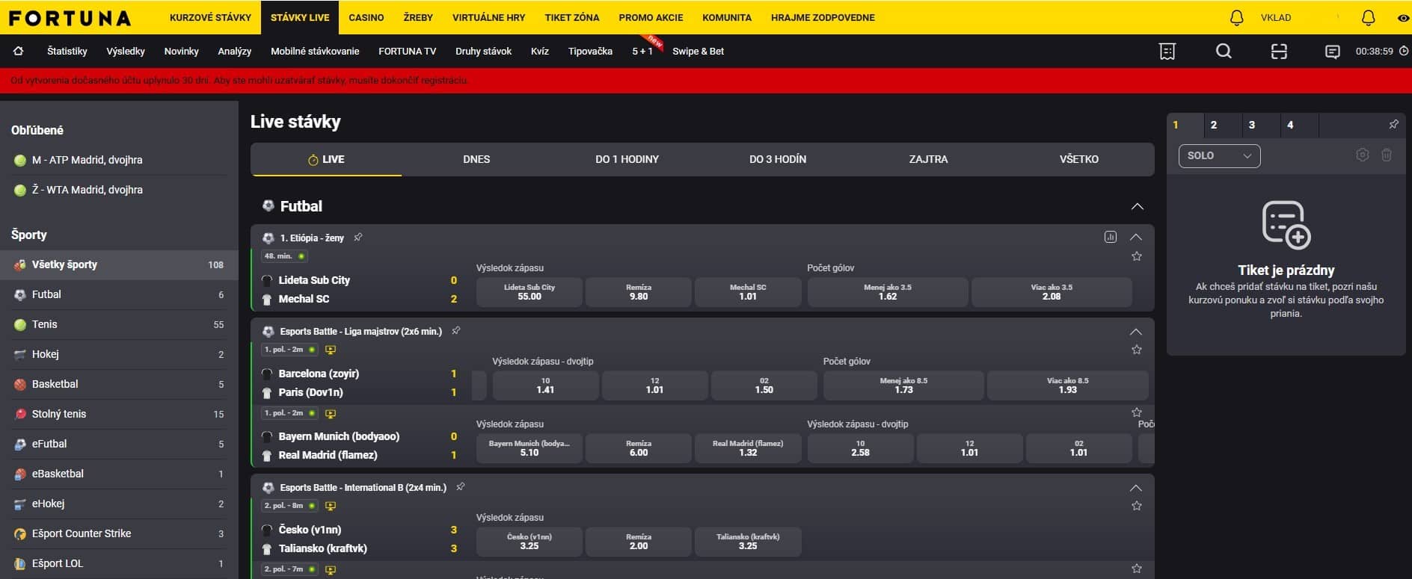
Task: Open Všetky športy sidebar entry
Action: click(x=120, y=264)
